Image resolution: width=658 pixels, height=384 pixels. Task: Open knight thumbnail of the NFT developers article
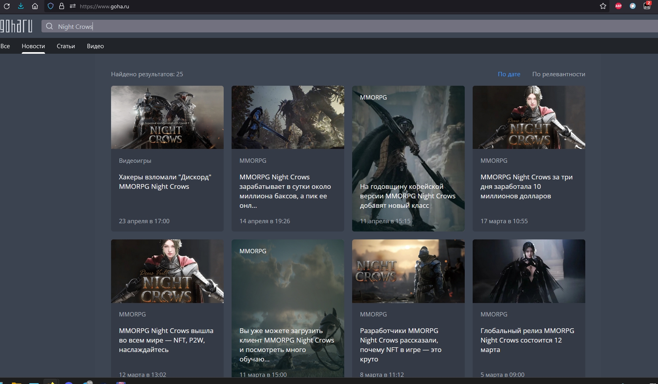[x=408, y=271]
